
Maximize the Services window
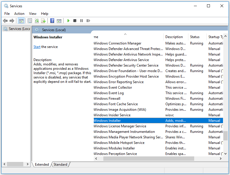(208, 6)
